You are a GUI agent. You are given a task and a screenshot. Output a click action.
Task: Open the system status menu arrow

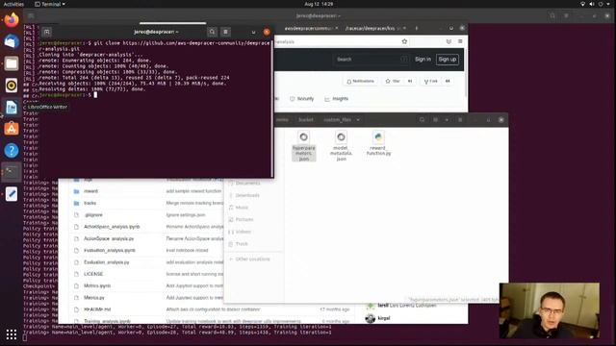608,4
